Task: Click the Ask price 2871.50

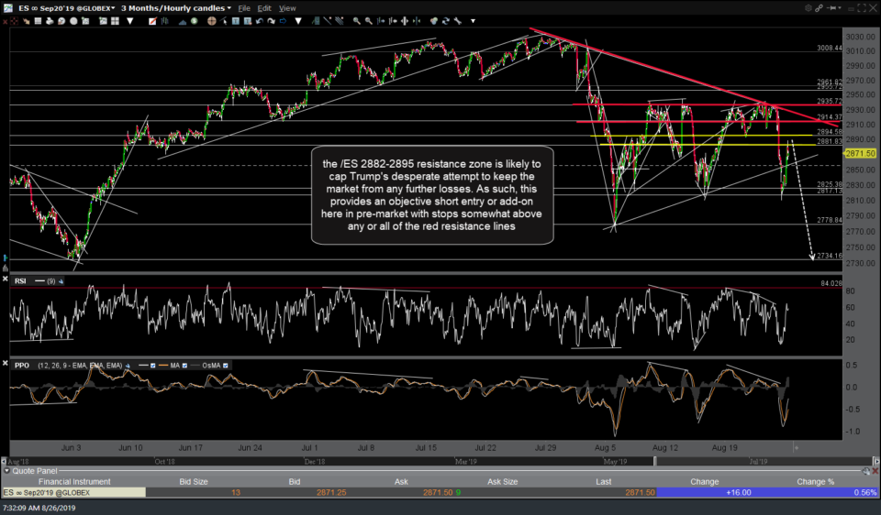Action: pyautogui.click(x=438, y=493)
